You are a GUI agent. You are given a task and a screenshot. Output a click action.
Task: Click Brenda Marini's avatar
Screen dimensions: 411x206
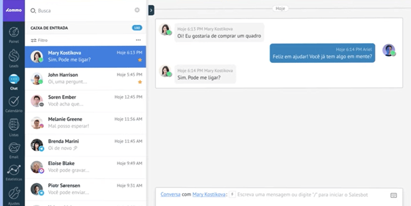(37, 145)
